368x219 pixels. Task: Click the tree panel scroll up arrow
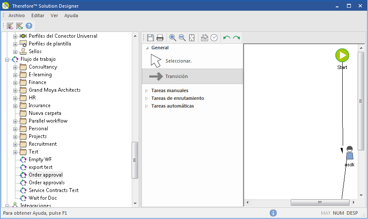(135, 36)
